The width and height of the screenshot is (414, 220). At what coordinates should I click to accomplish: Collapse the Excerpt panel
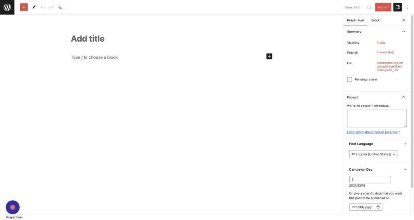click(403, 97)
